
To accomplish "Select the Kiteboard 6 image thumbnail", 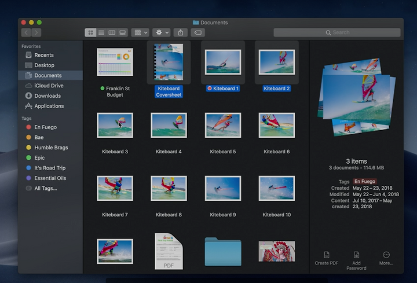I will coord(277,125).
